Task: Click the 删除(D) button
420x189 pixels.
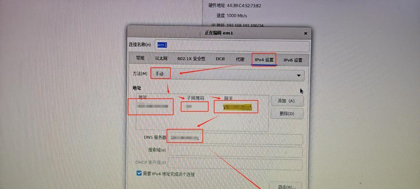Action: point(287,113)
